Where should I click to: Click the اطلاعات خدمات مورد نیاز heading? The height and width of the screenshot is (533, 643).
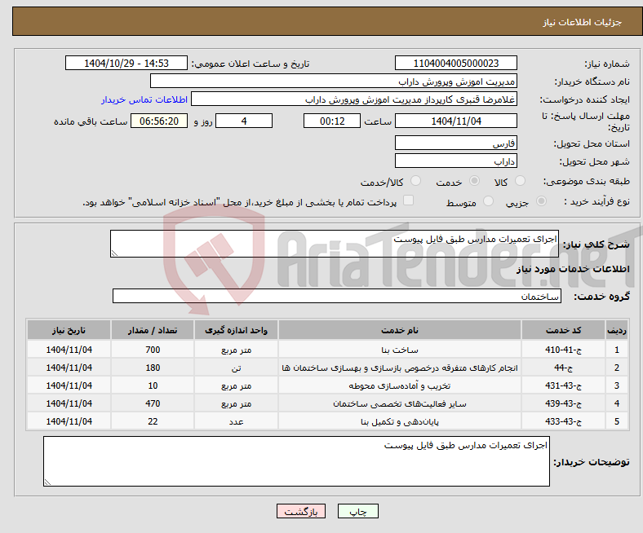(x=573, y=269)
